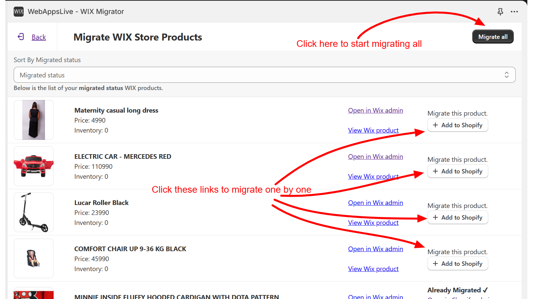Click the Price: 4990 text
This screenshot has height=299, width=533.
pyautogui.click(x=90, y=120)
